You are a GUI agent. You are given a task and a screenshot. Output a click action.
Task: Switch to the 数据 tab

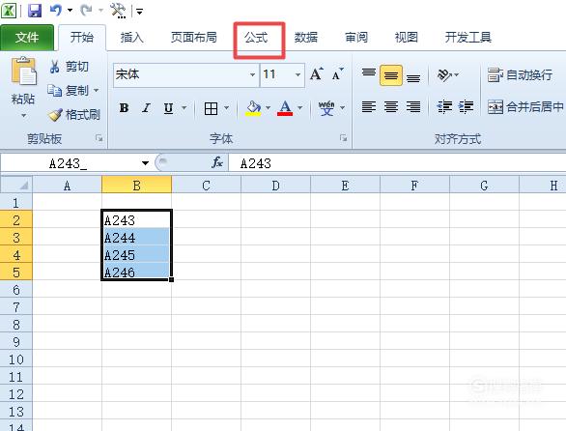click(x=306, y=38)
